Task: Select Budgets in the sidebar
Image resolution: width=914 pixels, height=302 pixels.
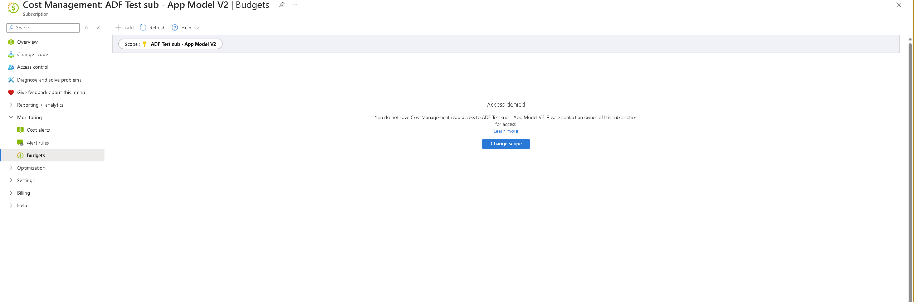Action: pyautogui.click(x=36, y=155)
